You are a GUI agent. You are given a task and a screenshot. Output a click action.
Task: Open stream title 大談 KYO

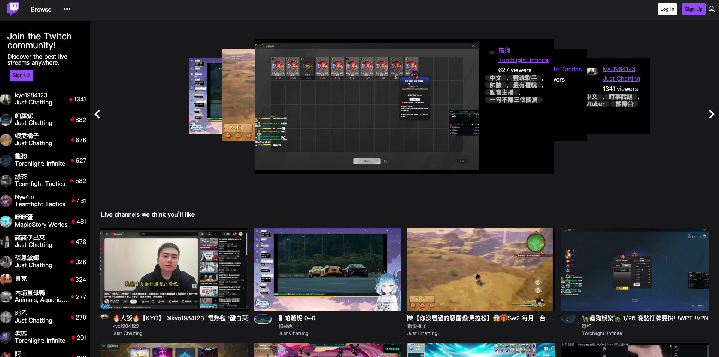tap(180, 318)
